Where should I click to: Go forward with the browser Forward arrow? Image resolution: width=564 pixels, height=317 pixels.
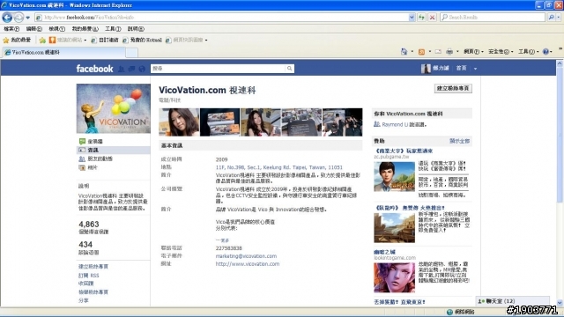point(19,18)
